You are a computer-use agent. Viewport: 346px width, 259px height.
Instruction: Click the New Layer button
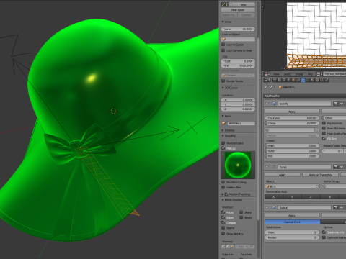[x=238, y=10]
